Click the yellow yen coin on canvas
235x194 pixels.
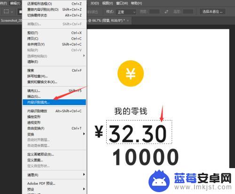tap(131, 73)
